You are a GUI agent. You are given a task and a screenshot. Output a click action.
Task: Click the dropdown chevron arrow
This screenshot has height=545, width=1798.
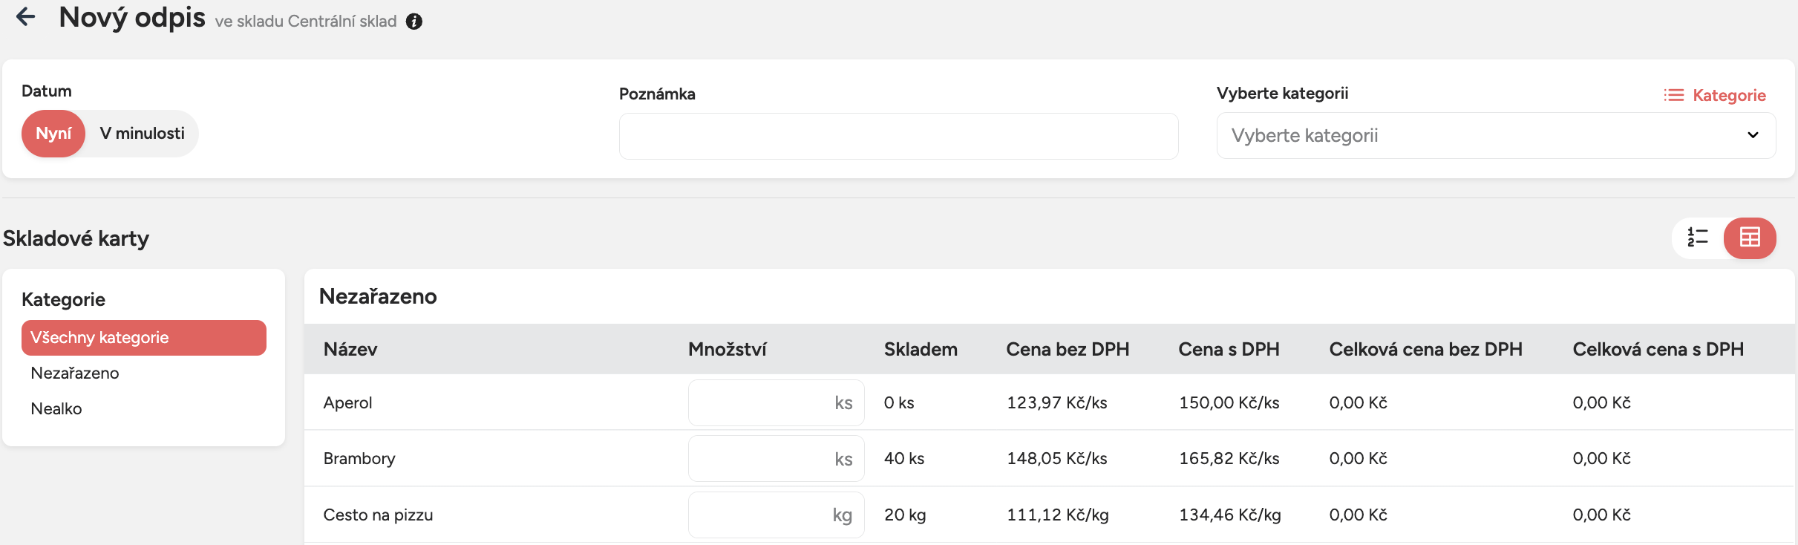(x=1753, y=135)
